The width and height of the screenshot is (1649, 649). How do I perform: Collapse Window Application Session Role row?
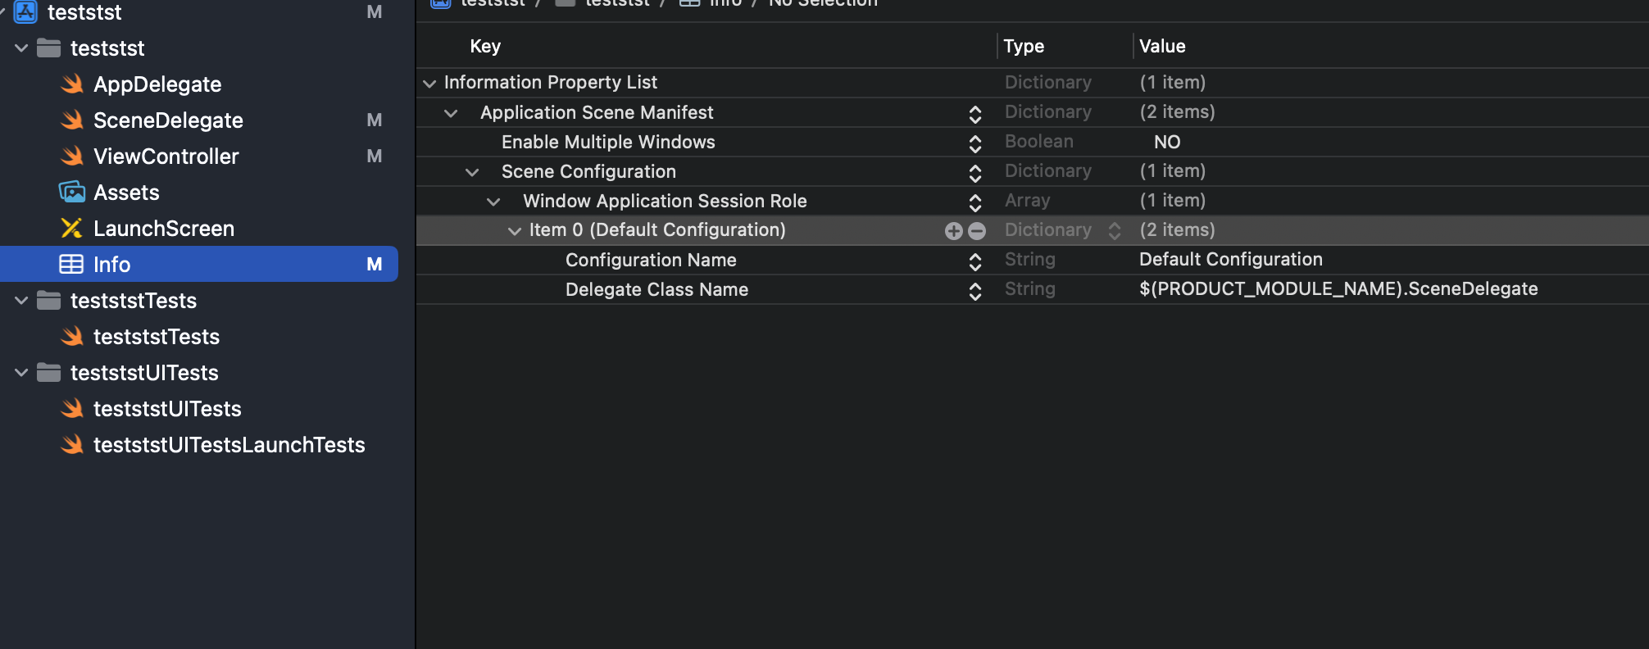coord(493,202)
